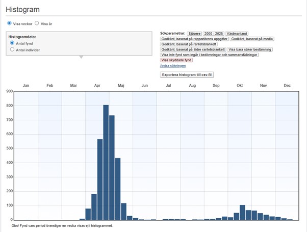Image resolution: width=307 pixels, height=232 pixels.
Task: Open the Ändra sökningen link
Action: click(173, 66)
